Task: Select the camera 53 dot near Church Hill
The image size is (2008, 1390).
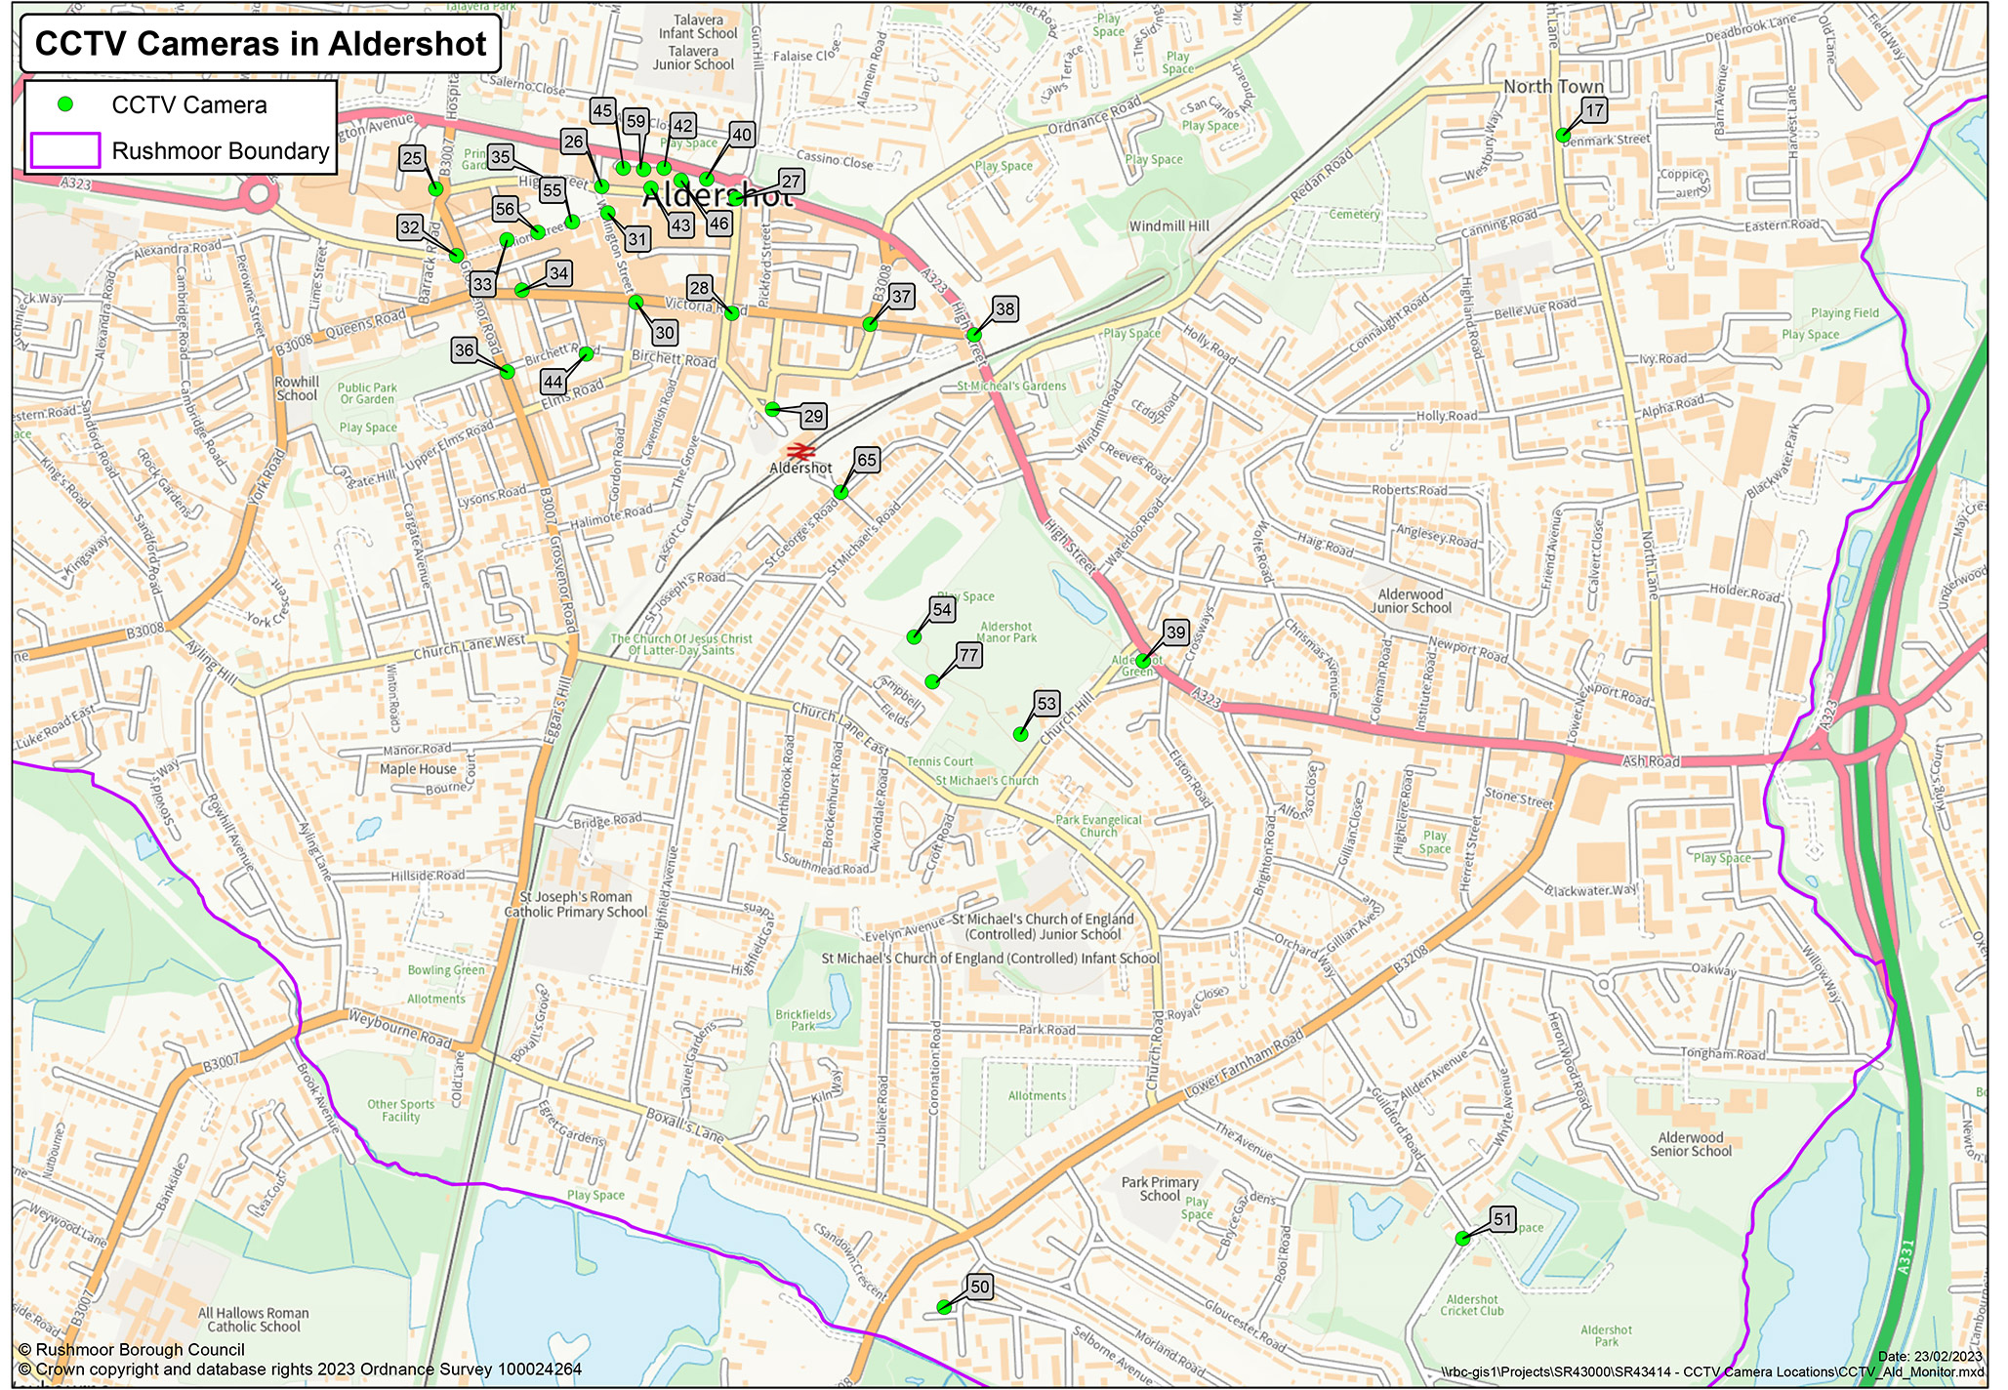Action: 1020,734
